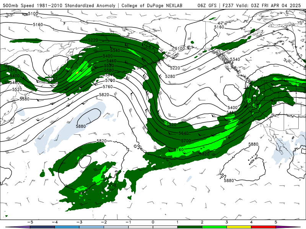Viewport: 306px width, 229px height.
Task: Pick the dark green colorbar segment between 1 and 2
Action: (x=190, y=227)
